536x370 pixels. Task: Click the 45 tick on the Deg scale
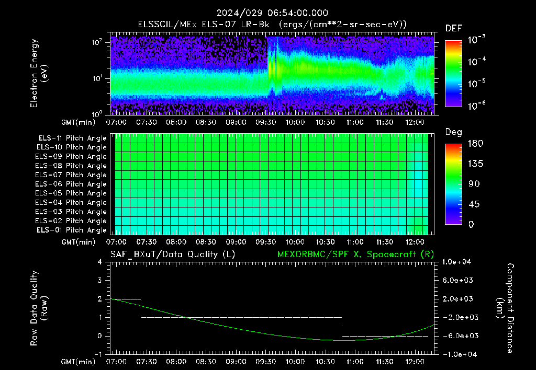474,204
